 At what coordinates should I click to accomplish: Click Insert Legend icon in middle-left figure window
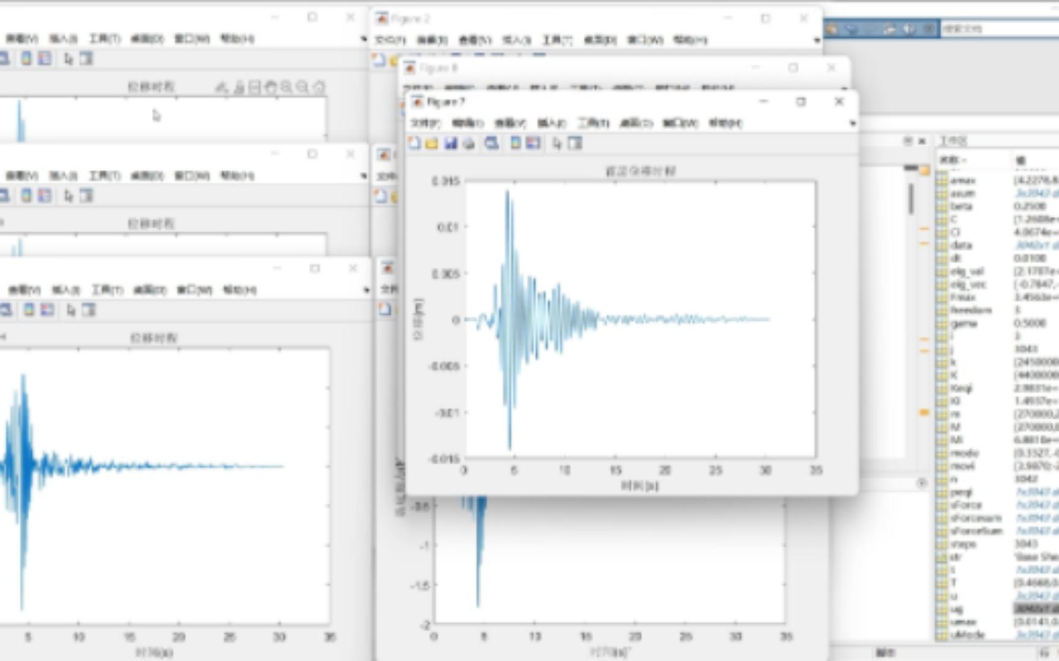coord(45,196)
